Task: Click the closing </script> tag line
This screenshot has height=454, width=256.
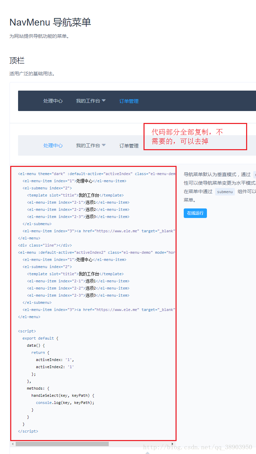Action: pos(28,431)
